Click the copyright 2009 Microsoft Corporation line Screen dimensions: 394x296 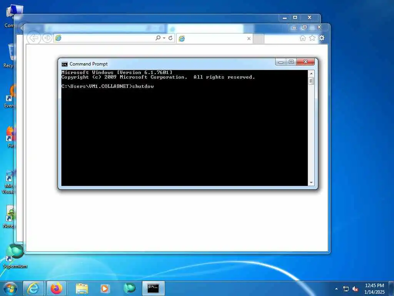coord(158,77)
